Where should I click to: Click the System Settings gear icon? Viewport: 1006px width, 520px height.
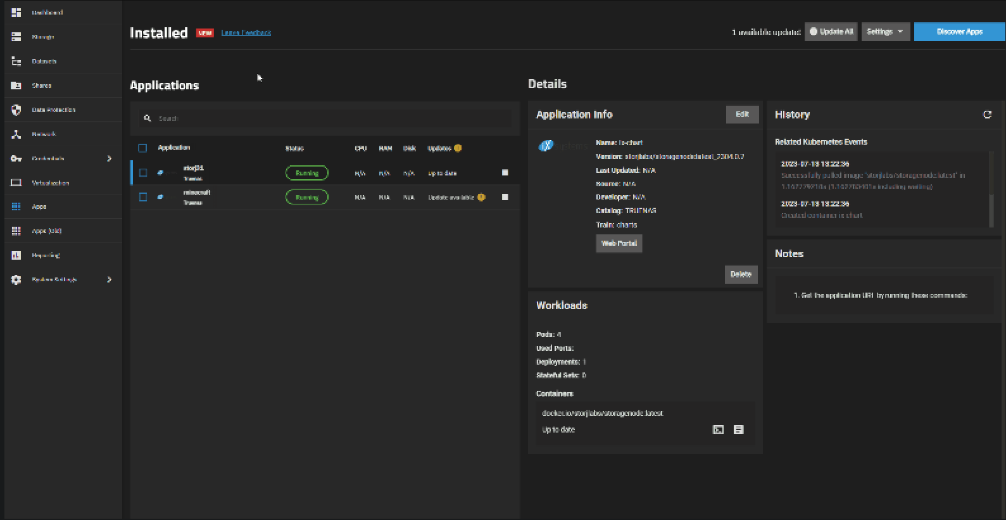click(x=16, y=279)
